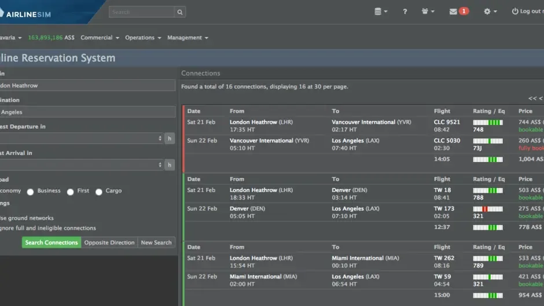Expand the Management menu

pyautogui.click(x=188, y=38)
